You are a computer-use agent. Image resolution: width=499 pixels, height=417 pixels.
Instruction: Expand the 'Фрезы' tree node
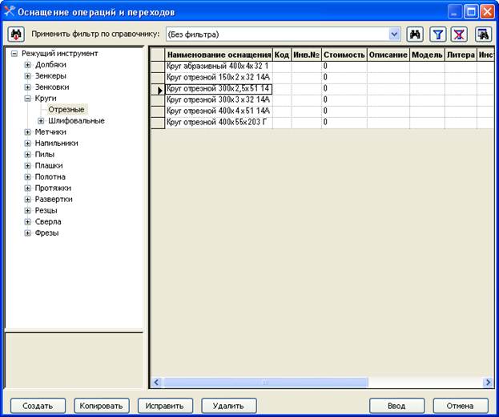28,233
